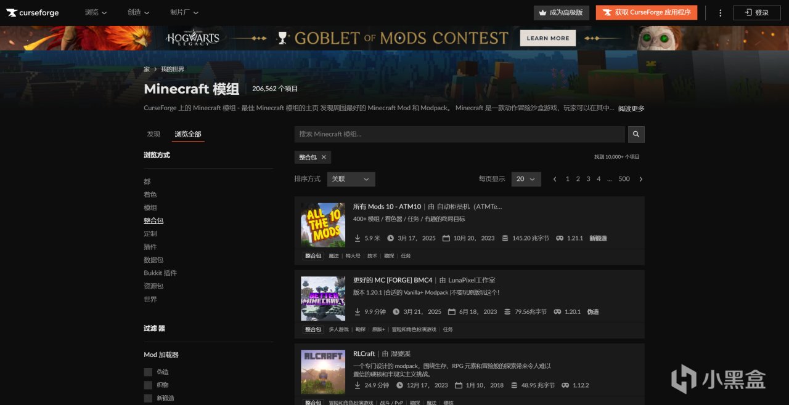Select Bukkit 插件 category

coord(160,273)
